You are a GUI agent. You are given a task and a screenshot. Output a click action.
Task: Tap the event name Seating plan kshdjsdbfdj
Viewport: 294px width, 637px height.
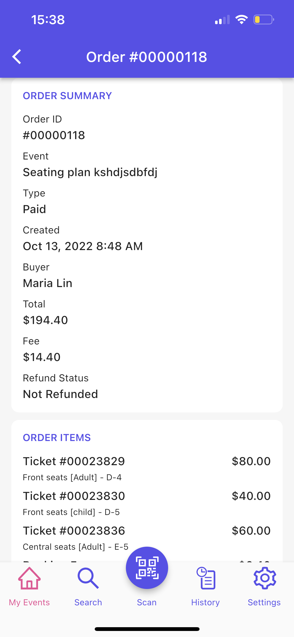click(90, 172)
